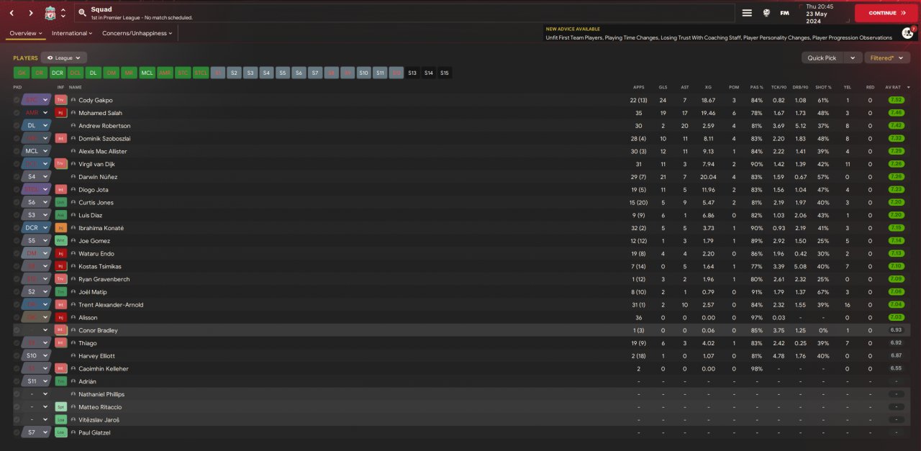Viewport: 921px width, 451px height.
Task: Click Mohamed Salah's Inj info badge
Action: 61,113
